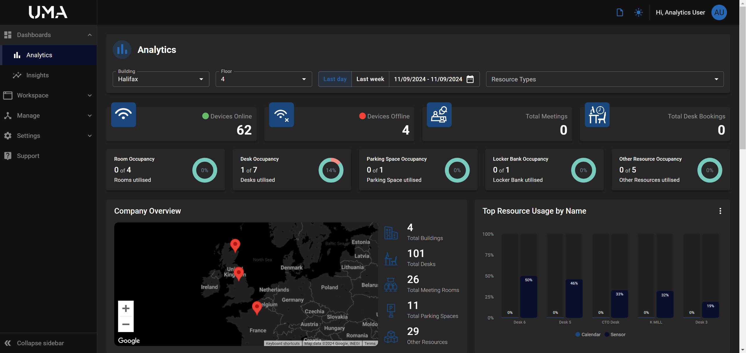Click the AU user avatar
Screen dimensions: 746x353
tap(719, 13)
